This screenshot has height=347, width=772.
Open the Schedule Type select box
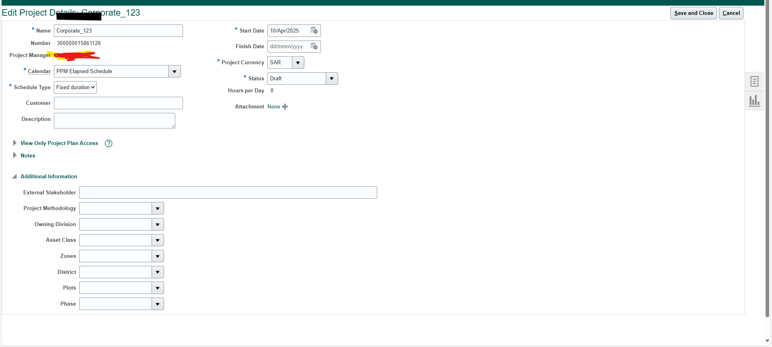pyautogui.click(x=75, y=88)
